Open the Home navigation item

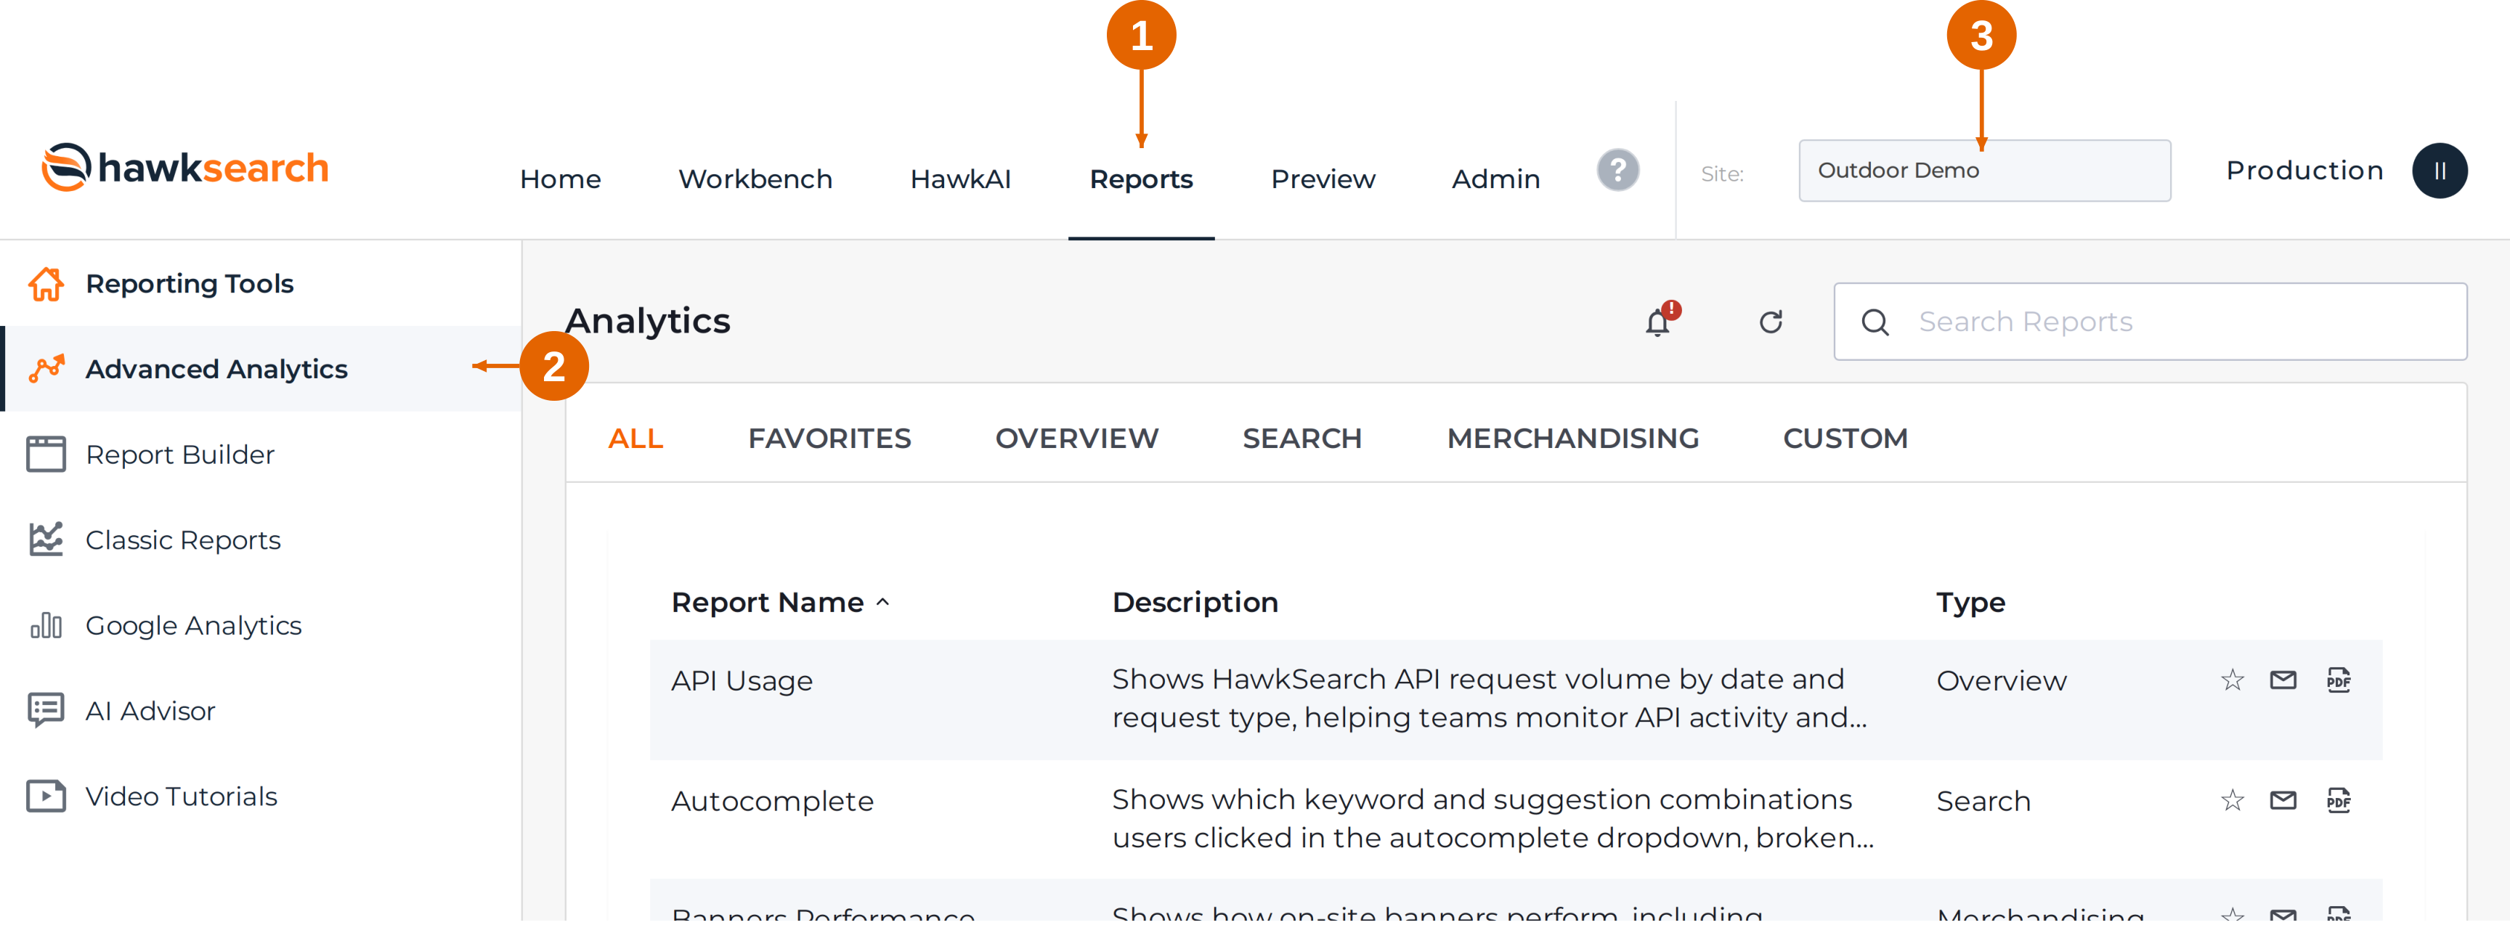tap(560, 179)
